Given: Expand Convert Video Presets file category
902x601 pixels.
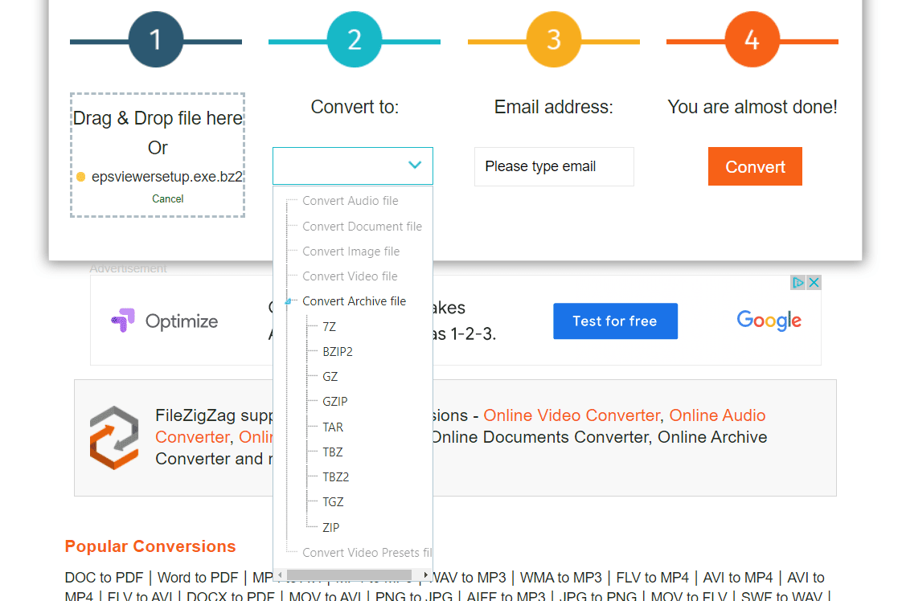Looking at the screenshot, I should [367, 553].
